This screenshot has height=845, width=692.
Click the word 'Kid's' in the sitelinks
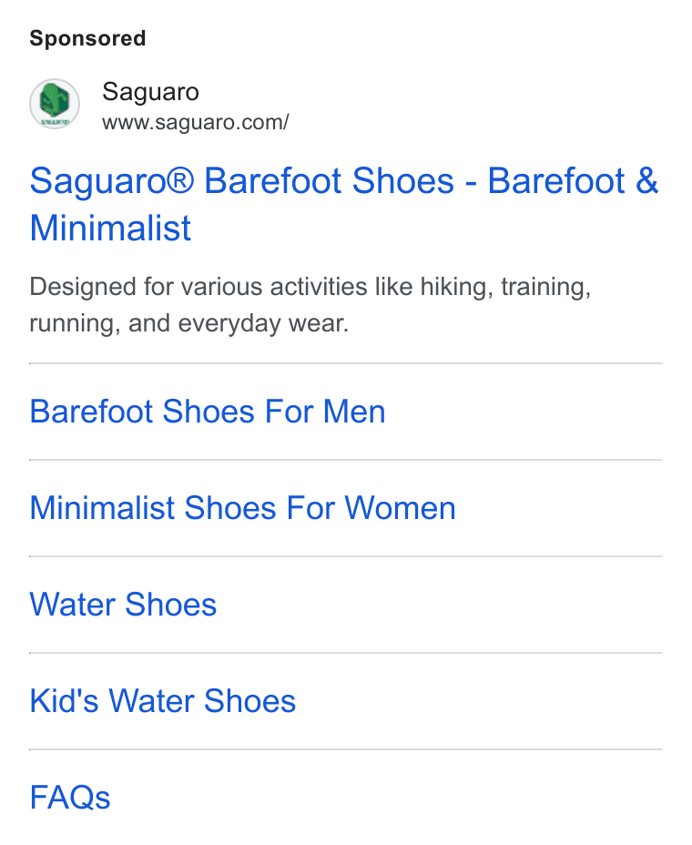(64, 701)
